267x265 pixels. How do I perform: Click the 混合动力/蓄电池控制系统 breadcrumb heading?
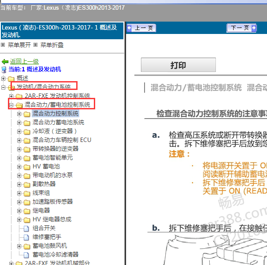point(196,88)
